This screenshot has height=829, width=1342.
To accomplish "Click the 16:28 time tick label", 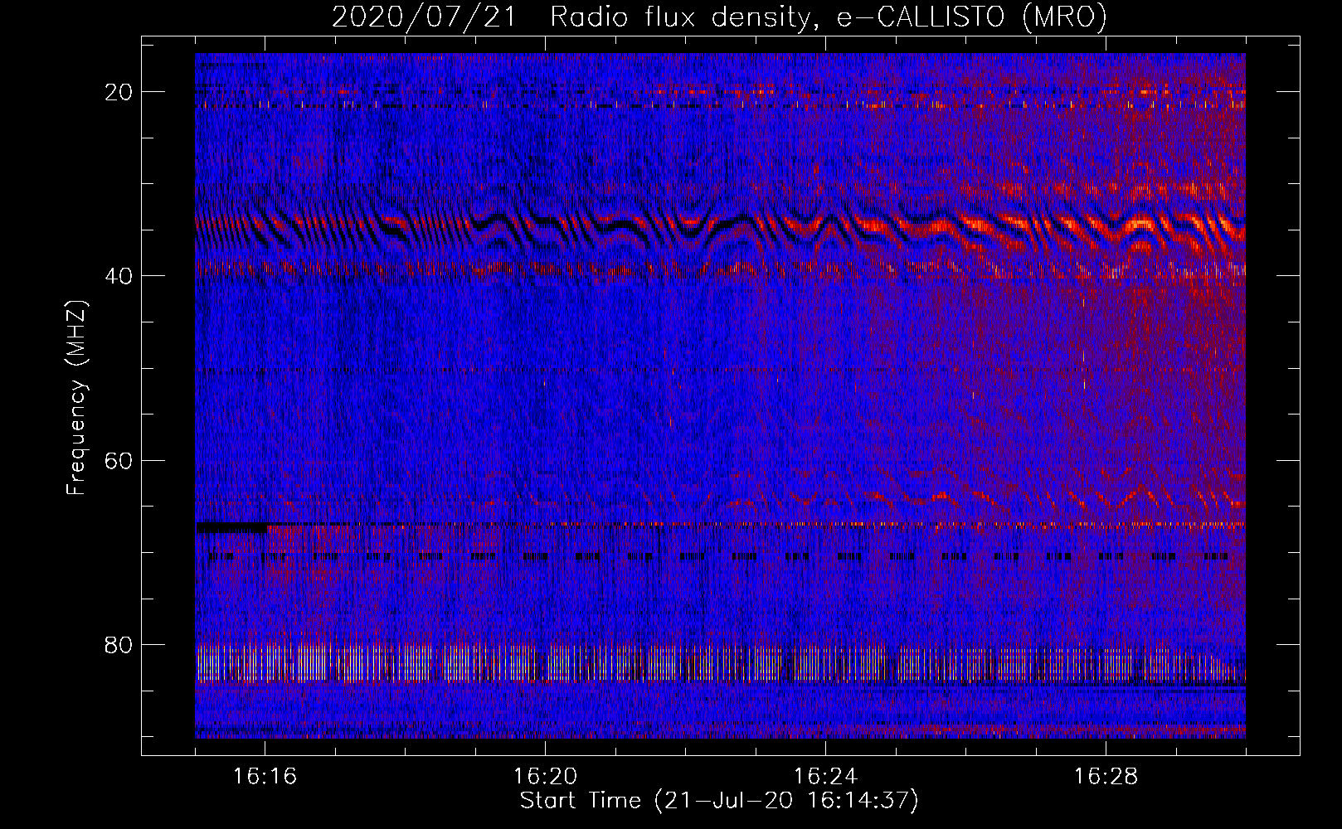I will 1106,777.
